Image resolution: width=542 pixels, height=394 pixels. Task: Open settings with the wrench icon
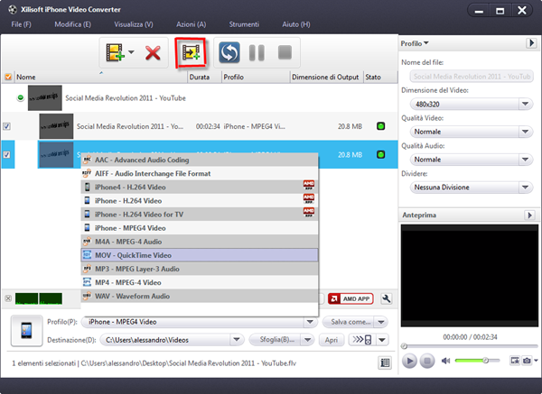(386, 298)
